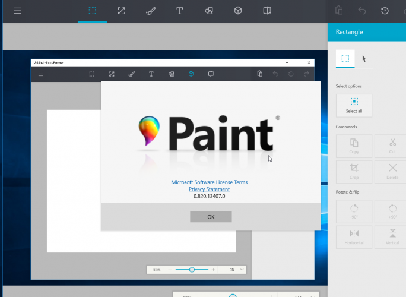Click the Select all button
The image size is (406, 297).
point(354,106)
